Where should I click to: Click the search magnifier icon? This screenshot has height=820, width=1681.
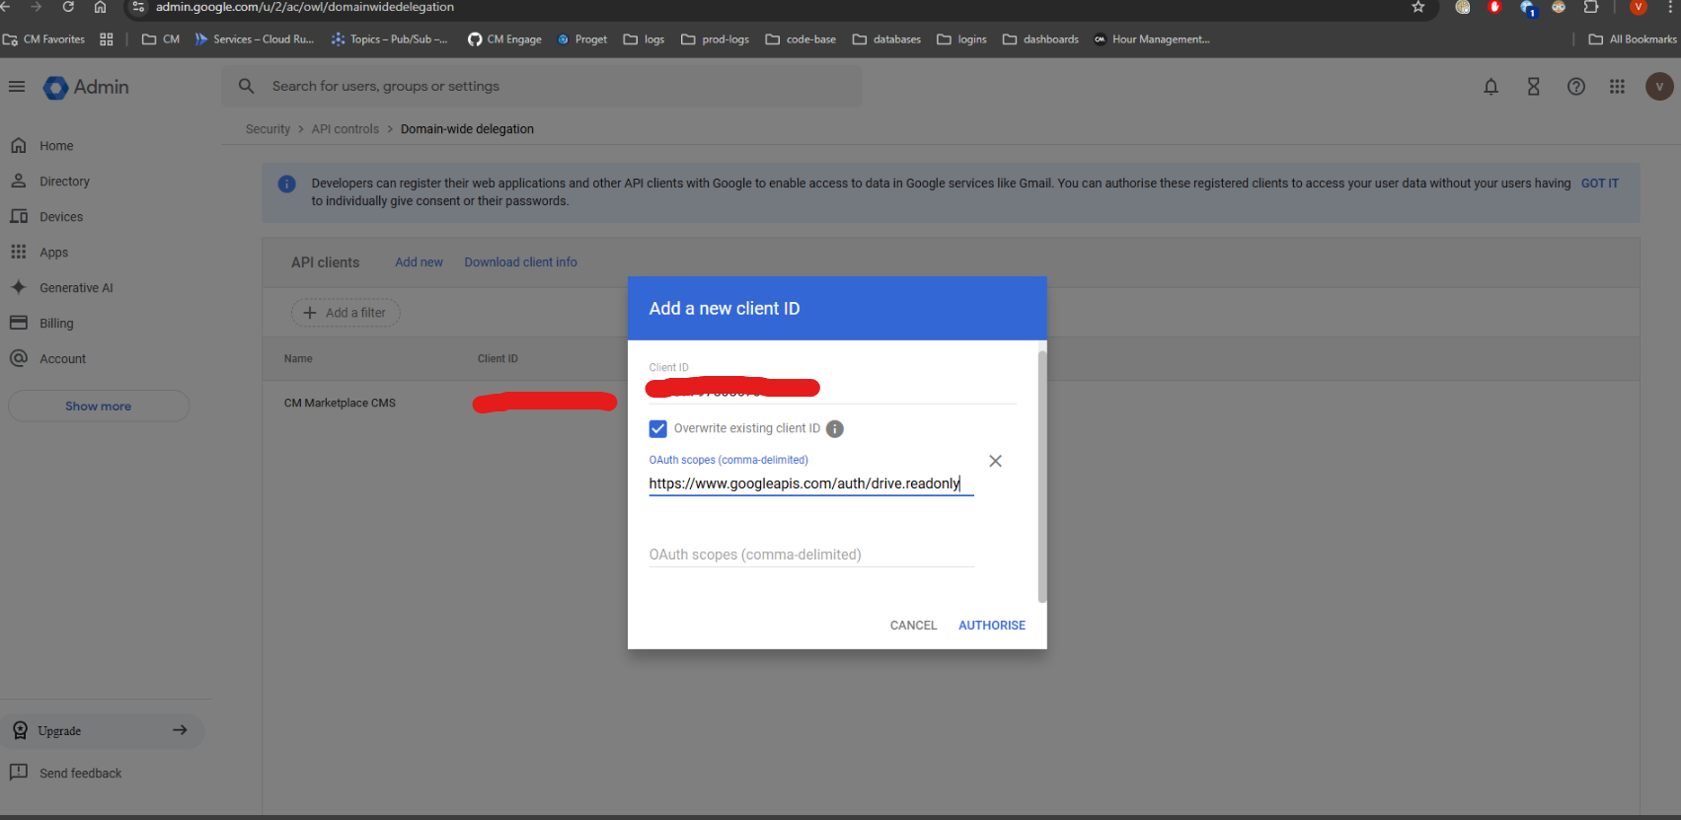247,87
